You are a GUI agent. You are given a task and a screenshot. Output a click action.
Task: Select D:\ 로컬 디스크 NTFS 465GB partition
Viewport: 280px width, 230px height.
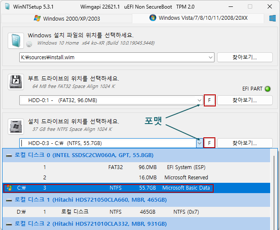pos(136,212)
